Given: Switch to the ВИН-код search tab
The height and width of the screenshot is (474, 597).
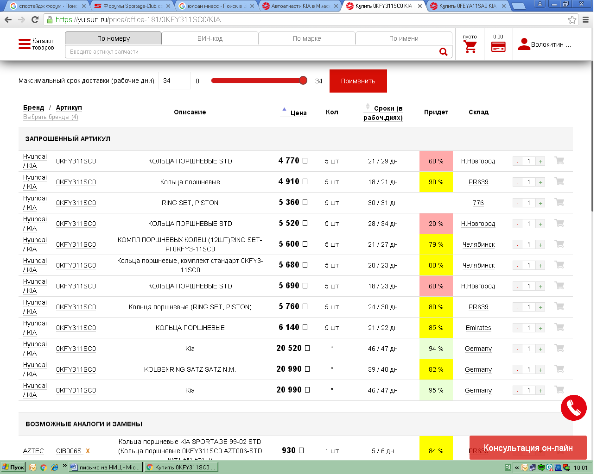Looking at the screenshot, I should pyautogui.click(x=210, y=38).
